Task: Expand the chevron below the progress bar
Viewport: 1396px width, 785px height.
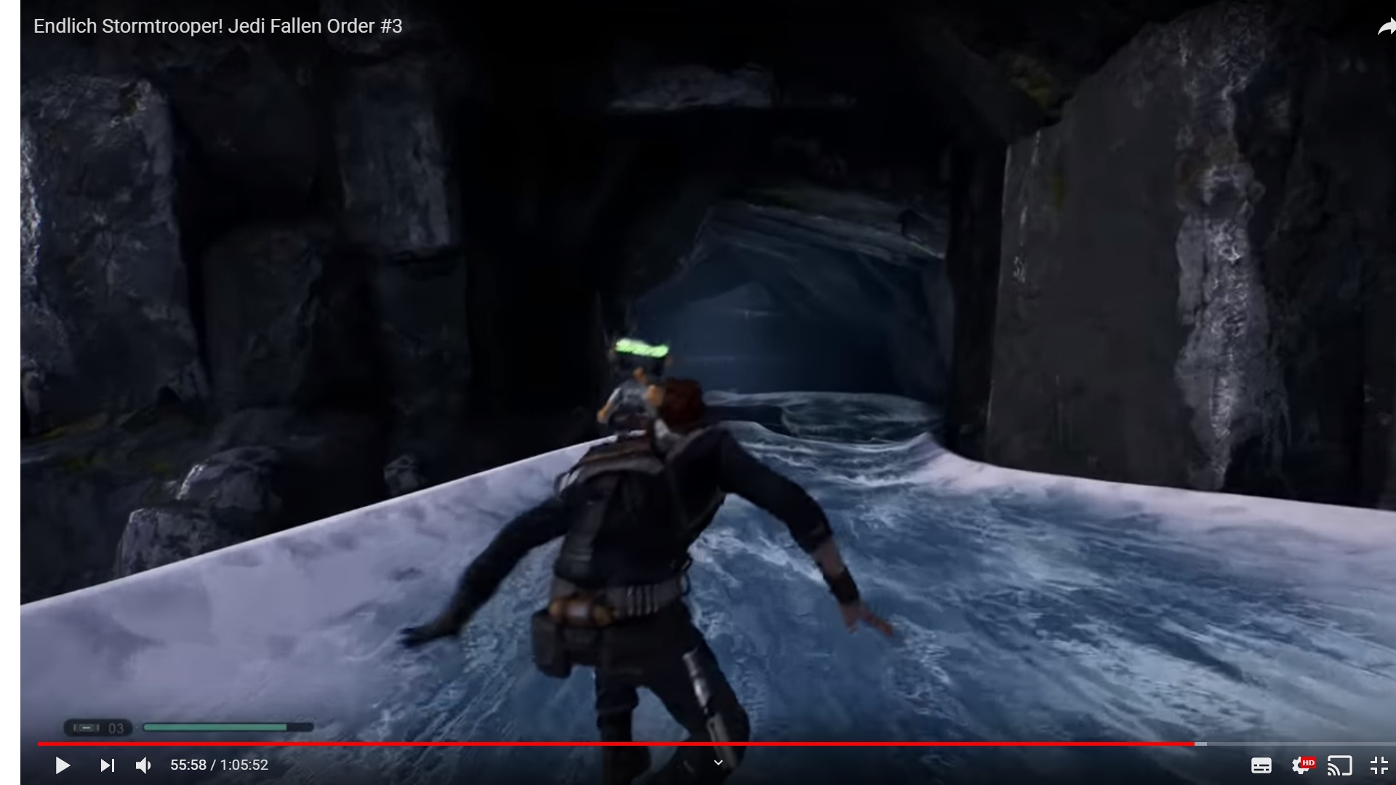Action: point(718,762)
